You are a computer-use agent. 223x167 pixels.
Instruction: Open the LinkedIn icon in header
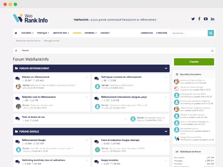pos(212,19)
